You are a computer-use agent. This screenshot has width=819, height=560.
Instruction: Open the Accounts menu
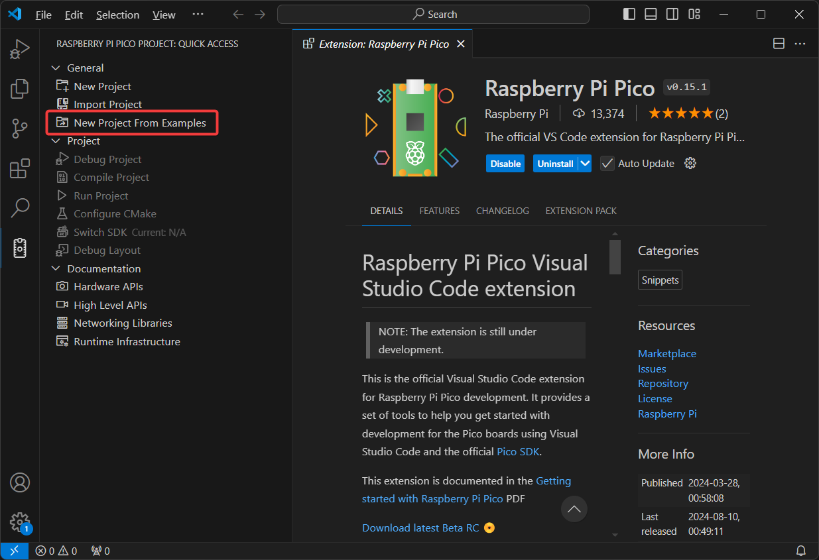point(20,482)
